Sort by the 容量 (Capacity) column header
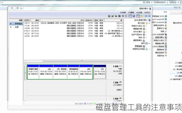Viewport: 182px width, 113px height. 35,20
